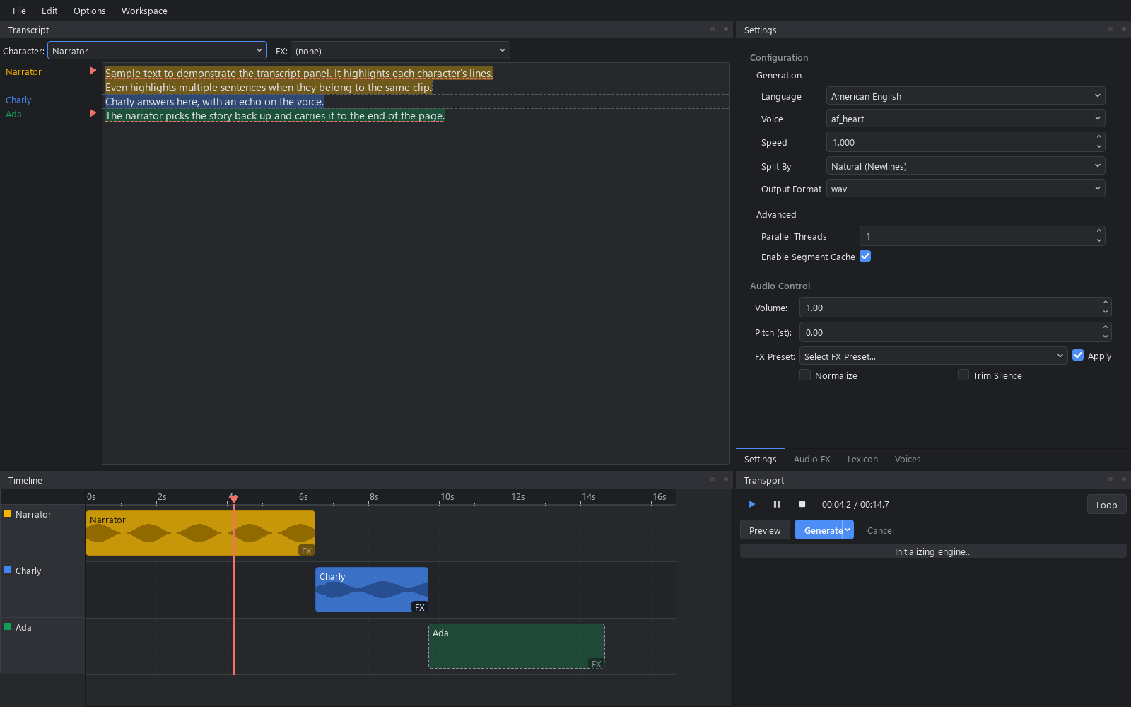Close the Timeline panel
Image resolution: width=1131 pixels, height=707 pixels.
coord(726,479)
